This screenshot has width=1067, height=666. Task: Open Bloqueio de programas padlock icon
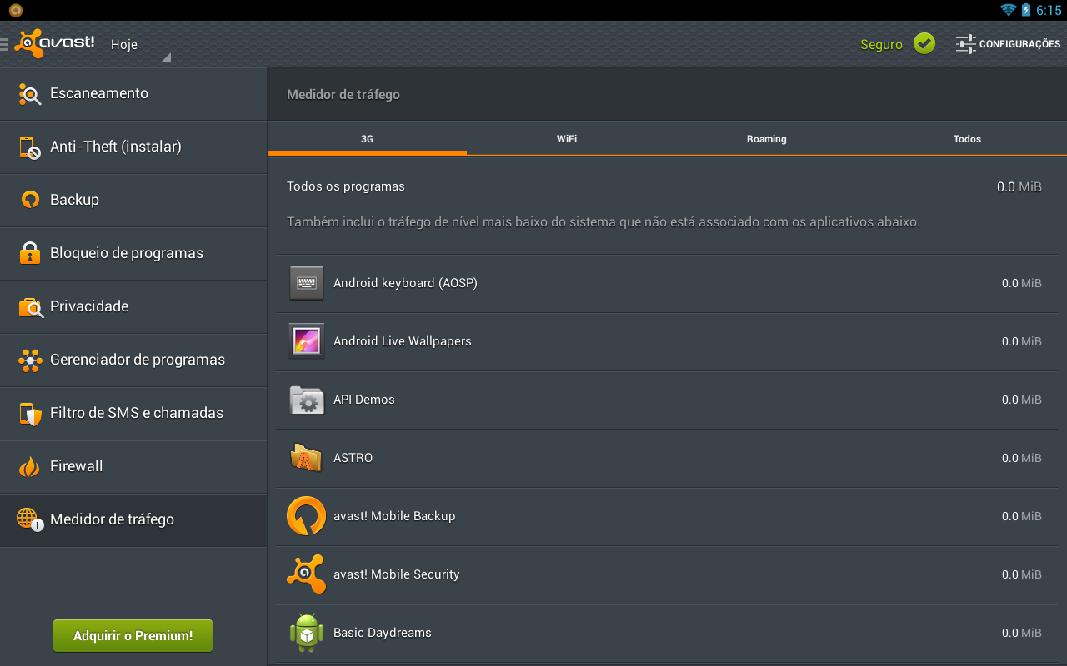tap(29, 253)
